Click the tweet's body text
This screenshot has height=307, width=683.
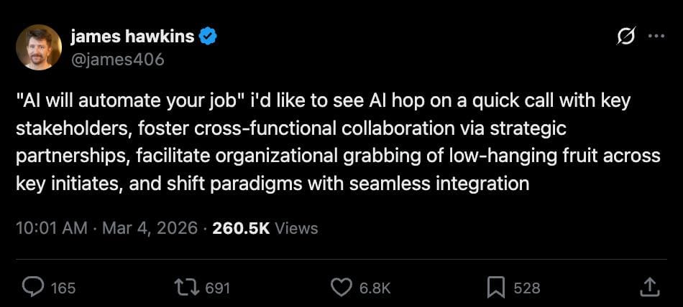(x=324, y=142)
